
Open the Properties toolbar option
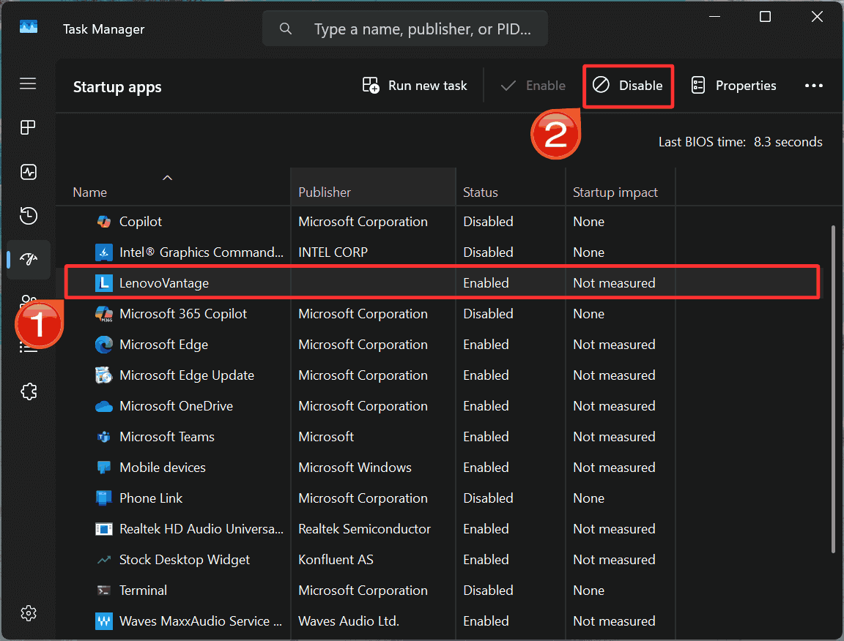click(733, 86)
